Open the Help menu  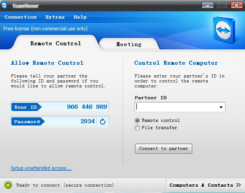click(80, 17)
